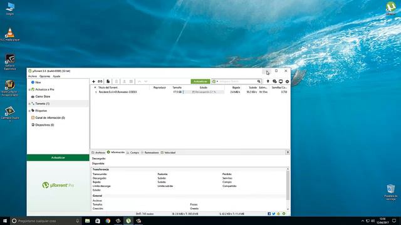
Task: Open the uTorrent desktop shortcut
Action: 390,8
